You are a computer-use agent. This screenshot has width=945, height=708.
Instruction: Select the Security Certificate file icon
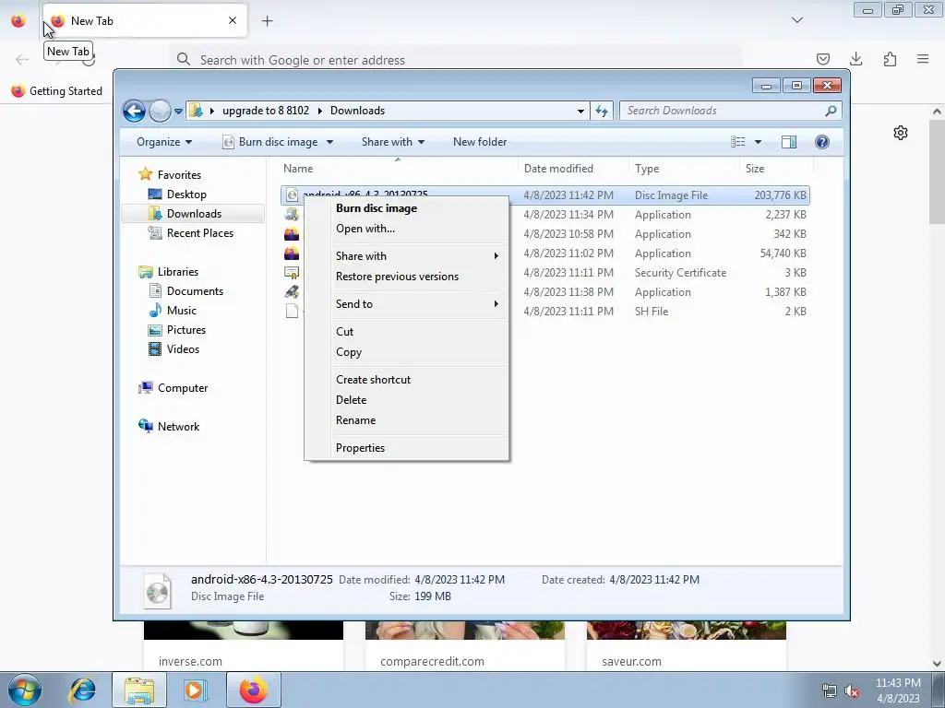pos(292,273)
